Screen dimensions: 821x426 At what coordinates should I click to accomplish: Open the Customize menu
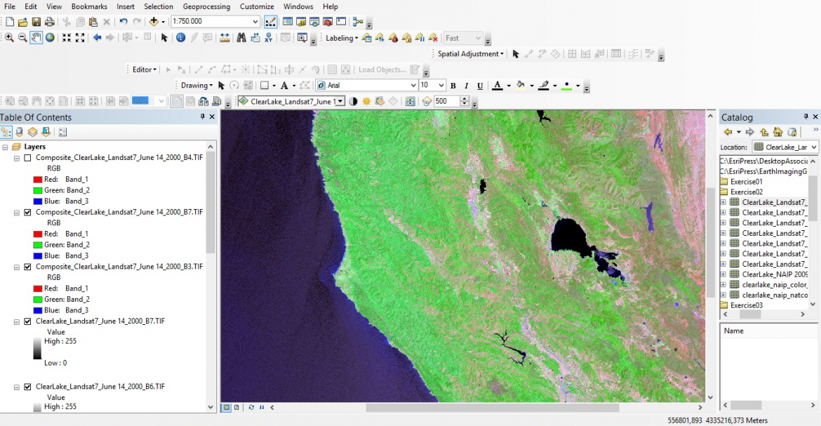[257, 6]
